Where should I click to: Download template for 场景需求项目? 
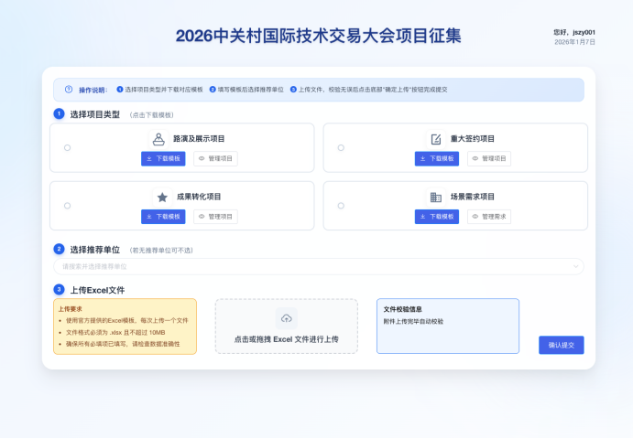coord(437,217)
